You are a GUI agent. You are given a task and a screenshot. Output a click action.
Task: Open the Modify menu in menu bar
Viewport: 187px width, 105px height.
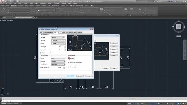[49, 3]
